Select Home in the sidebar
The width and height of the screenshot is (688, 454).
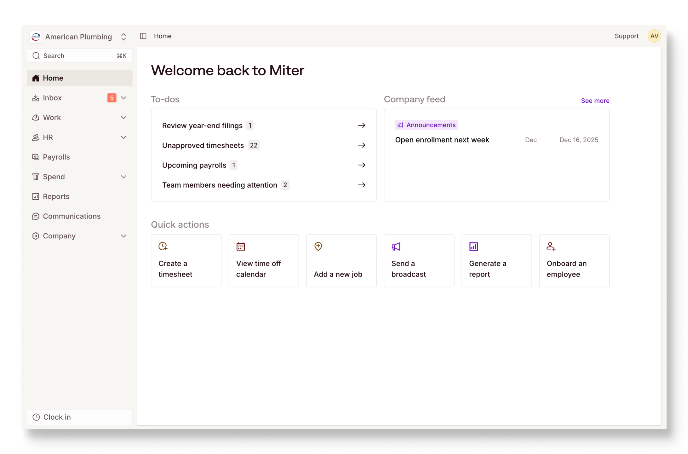79,78
